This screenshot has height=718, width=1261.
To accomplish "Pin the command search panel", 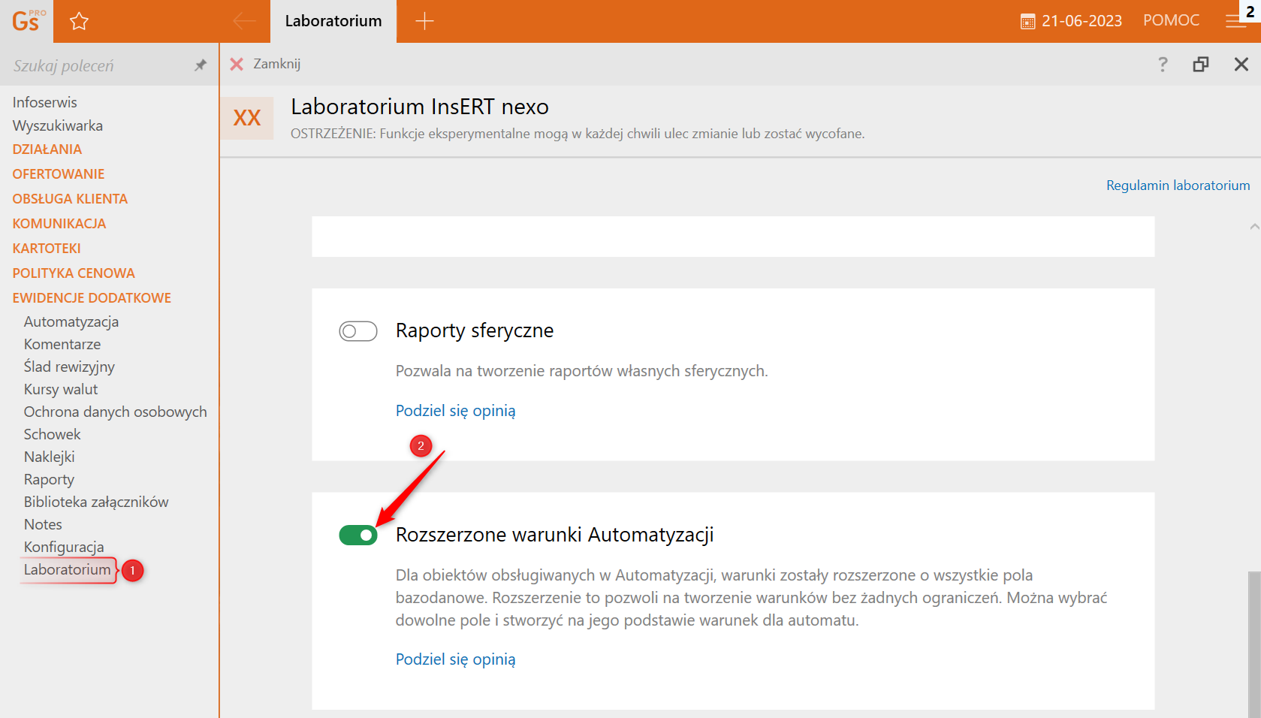I will pyautogui.click(x=200, y=65).
